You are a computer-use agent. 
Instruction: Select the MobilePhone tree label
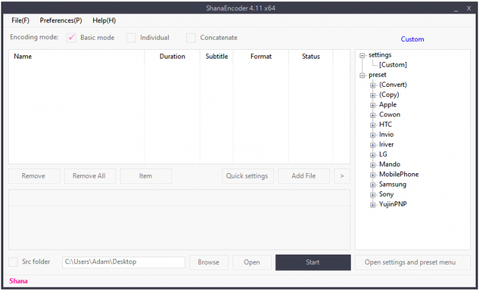point(399,174)
